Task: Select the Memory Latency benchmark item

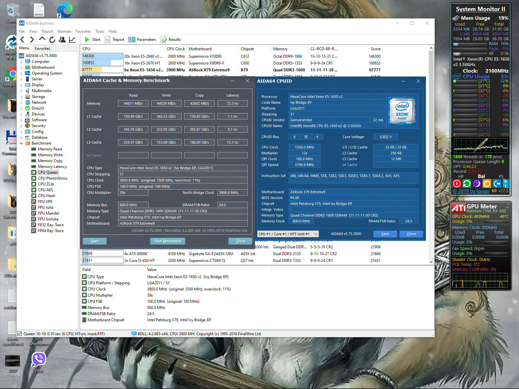Action: point(52,167)
